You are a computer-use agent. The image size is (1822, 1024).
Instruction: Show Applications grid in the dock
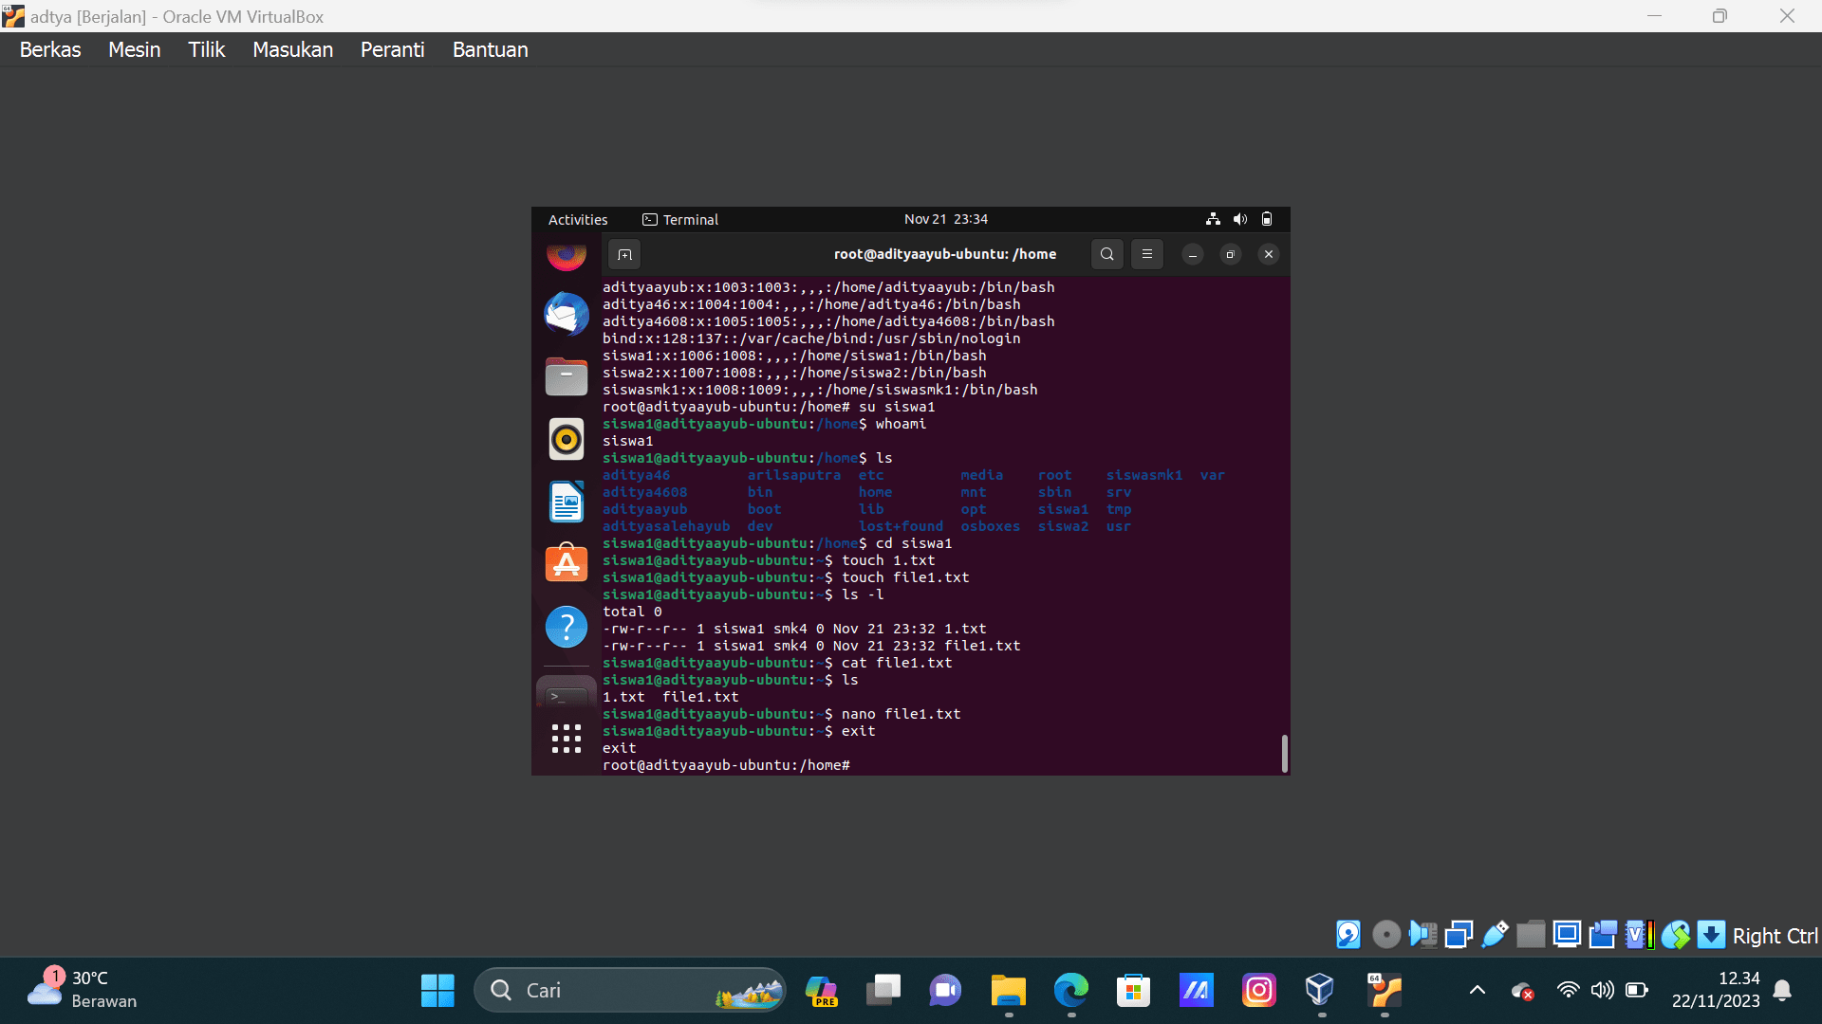(x=567, y=739)
